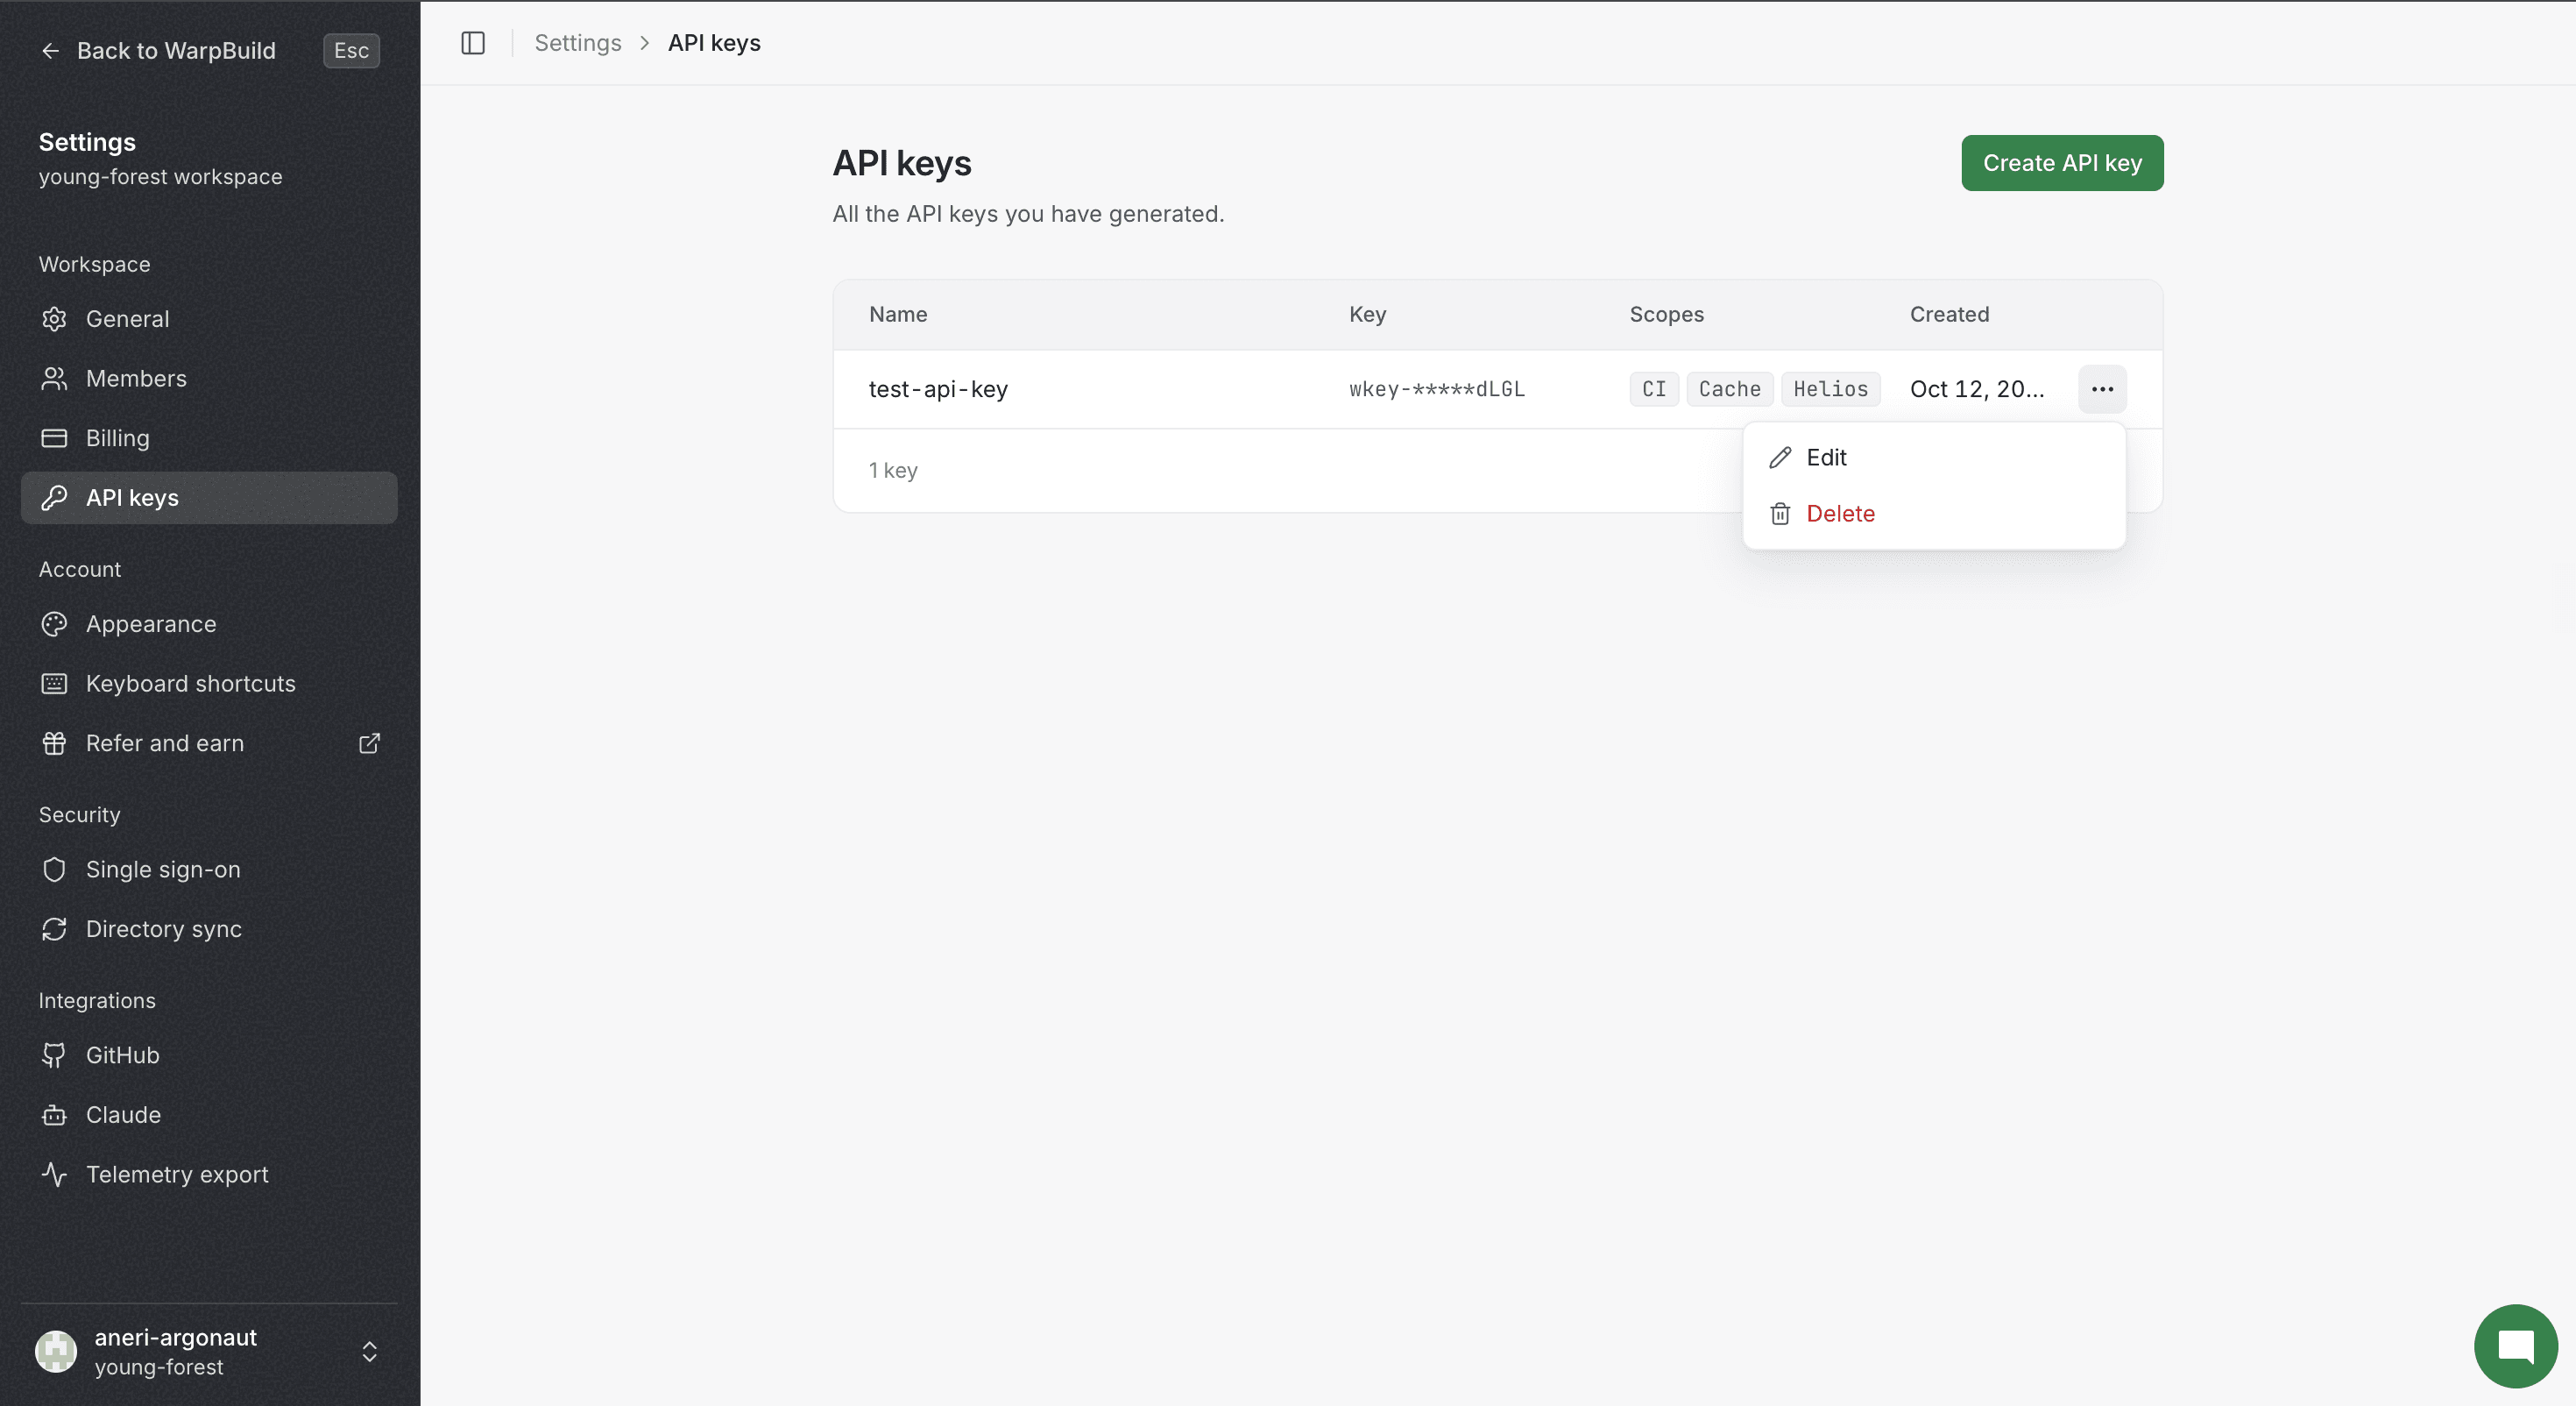Click the Claude bot icon
2576x1406 pixels.
54,1115
